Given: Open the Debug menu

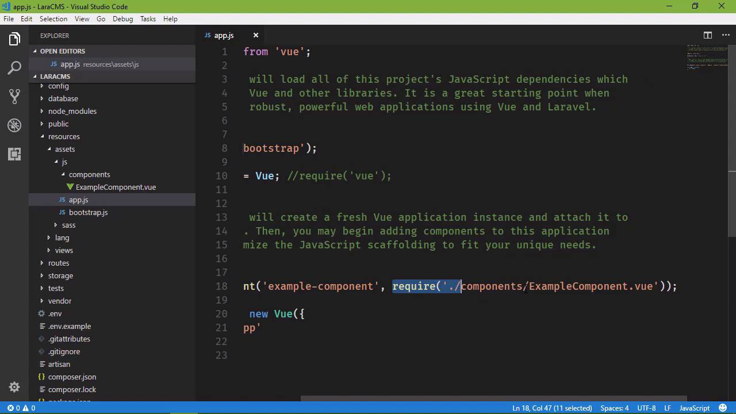Looking at the screenshot, I should [x=123, y=19].
